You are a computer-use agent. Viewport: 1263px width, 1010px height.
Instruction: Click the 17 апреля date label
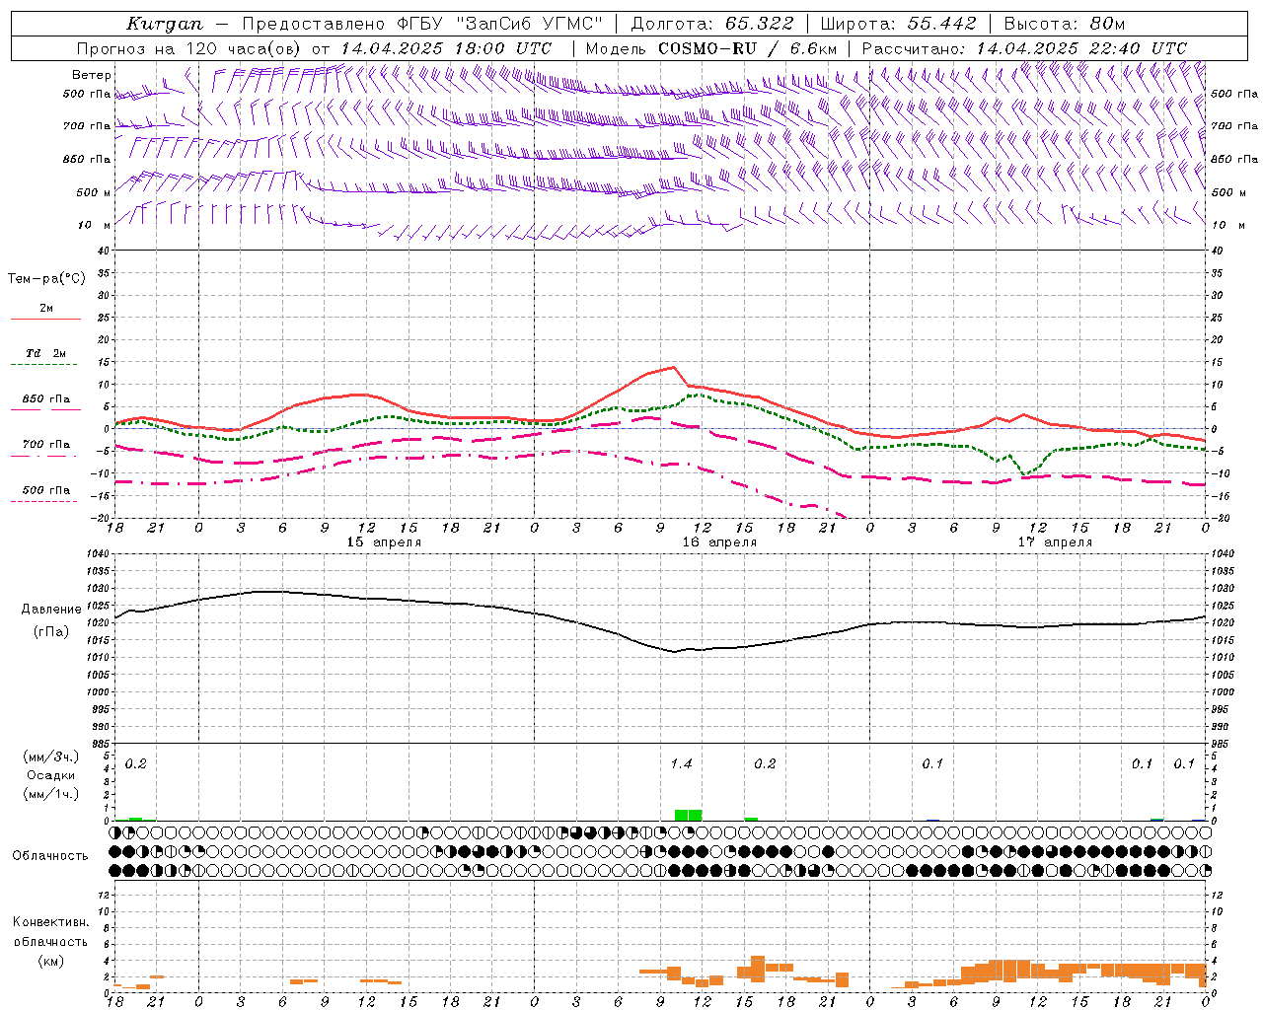tap(1055, 542)
